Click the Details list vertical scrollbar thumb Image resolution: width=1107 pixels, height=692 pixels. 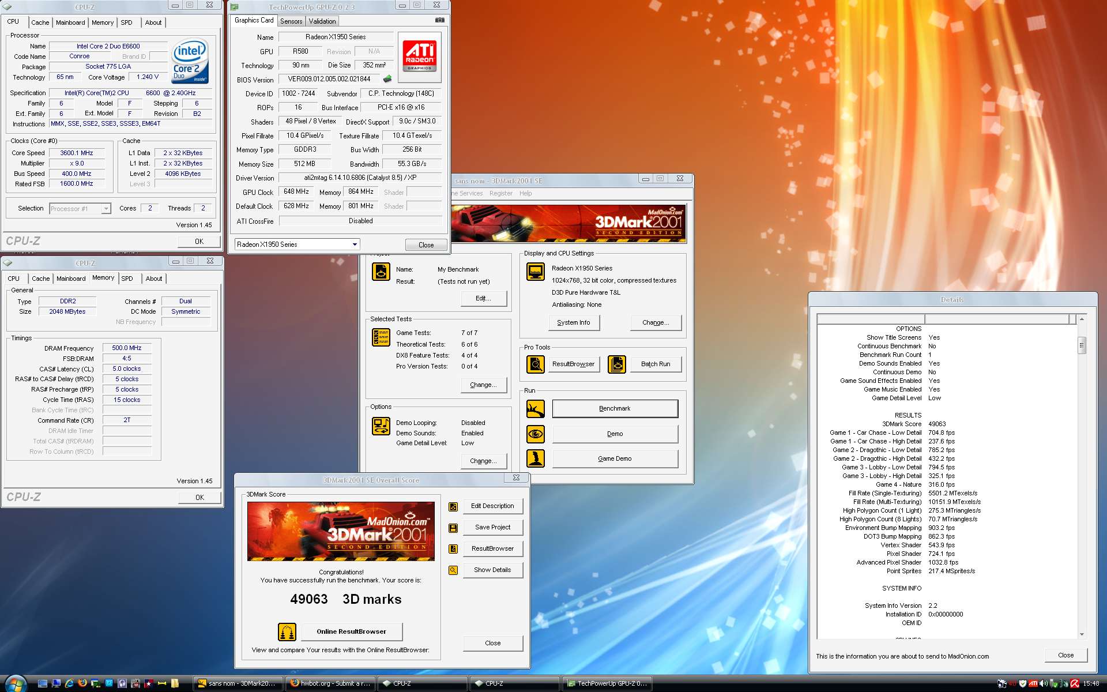1082,345
